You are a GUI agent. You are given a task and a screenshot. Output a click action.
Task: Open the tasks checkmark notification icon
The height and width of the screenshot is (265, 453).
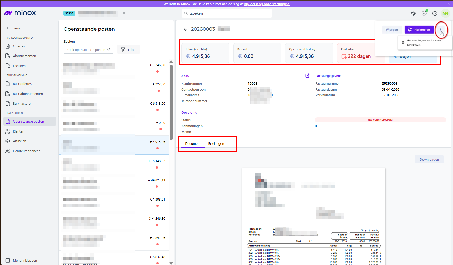tap(424, 13)
